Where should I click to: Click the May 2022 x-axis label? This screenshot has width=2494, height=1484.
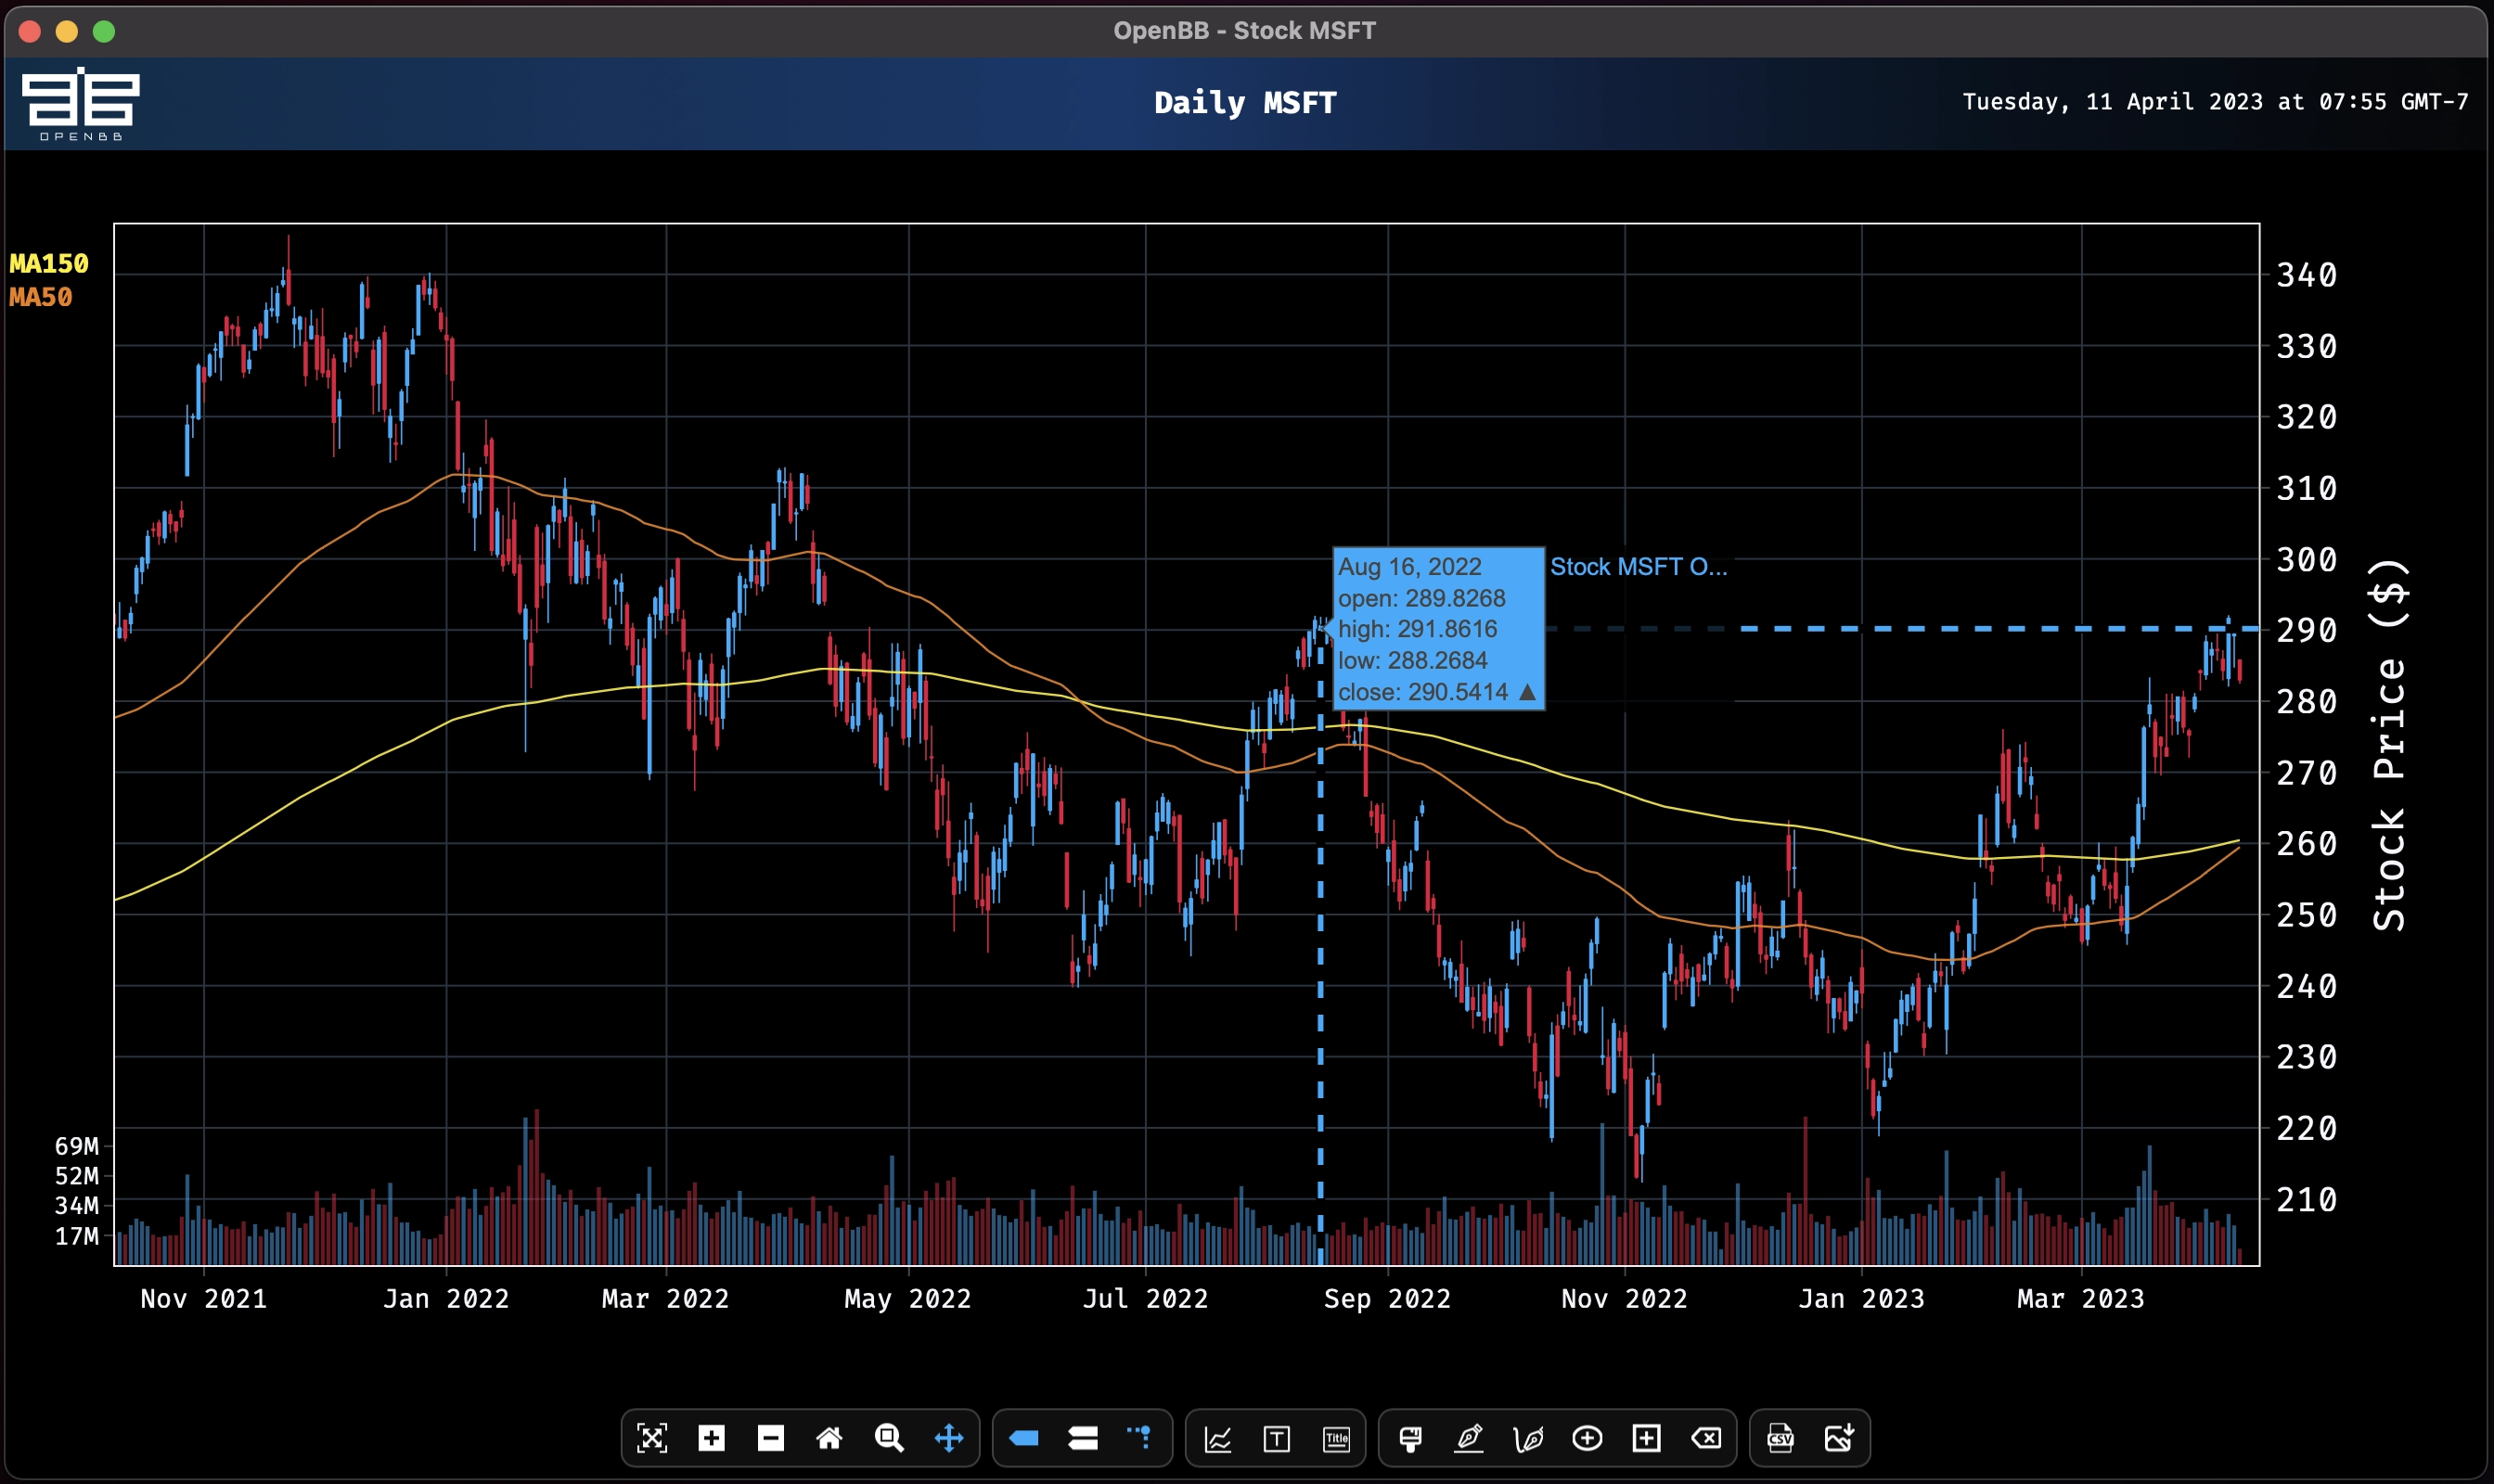908,1299
